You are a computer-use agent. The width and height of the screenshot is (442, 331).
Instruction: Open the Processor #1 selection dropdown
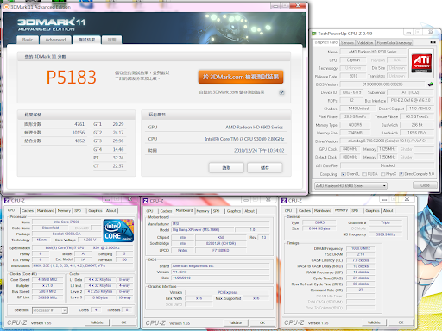(50, 310)
